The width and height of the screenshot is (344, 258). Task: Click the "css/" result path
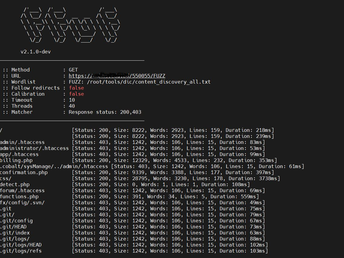tap(5, 178)
